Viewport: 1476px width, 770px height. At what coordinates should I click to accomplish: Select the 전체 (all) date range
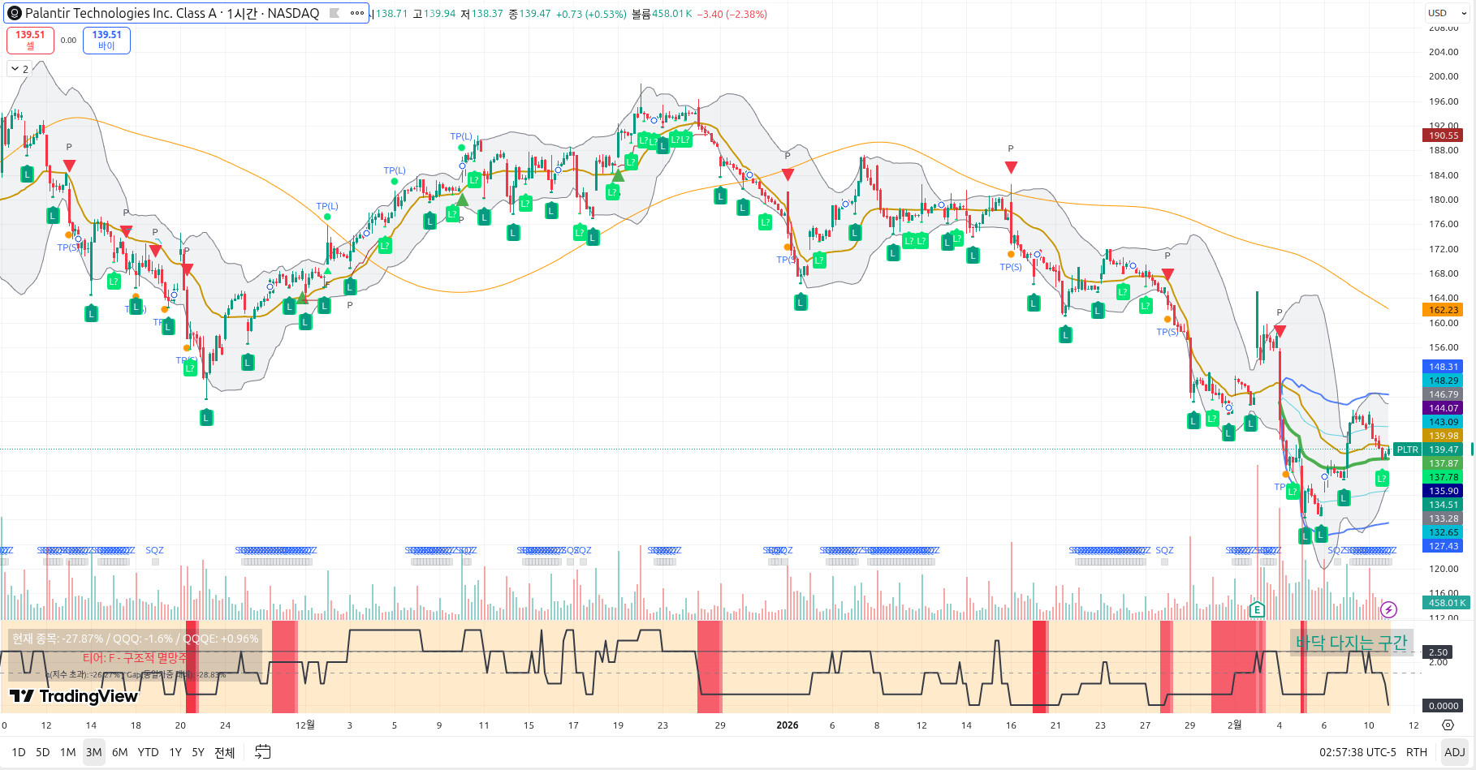point(225,752)
